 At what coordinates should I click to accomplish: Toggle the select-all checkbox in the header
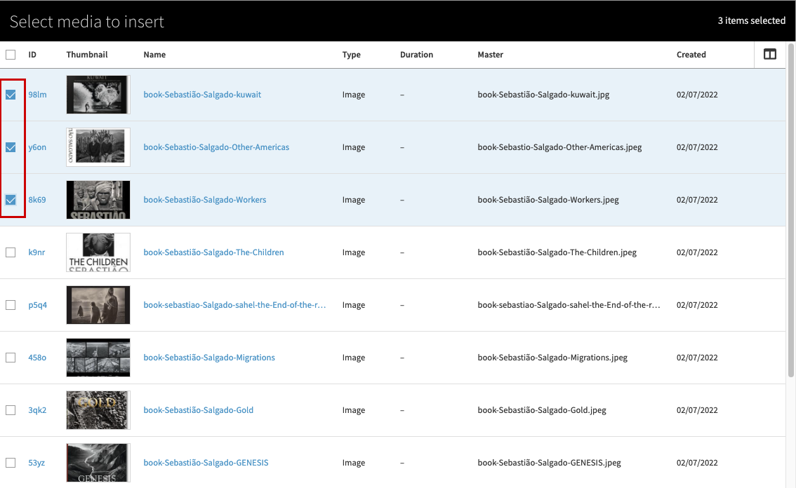(11, 54)
